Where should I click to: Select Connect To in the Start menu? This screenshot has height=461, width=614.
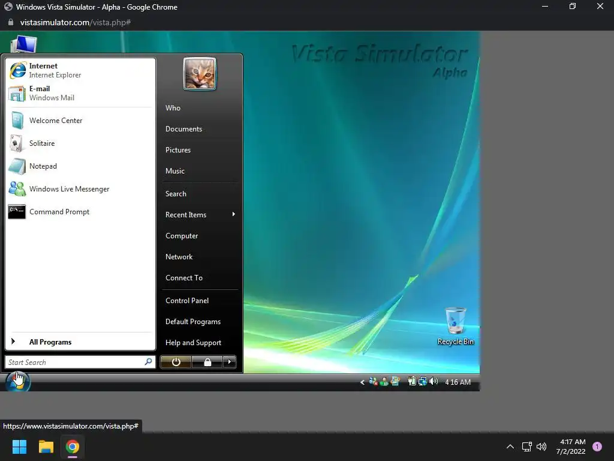coord(200,277)
